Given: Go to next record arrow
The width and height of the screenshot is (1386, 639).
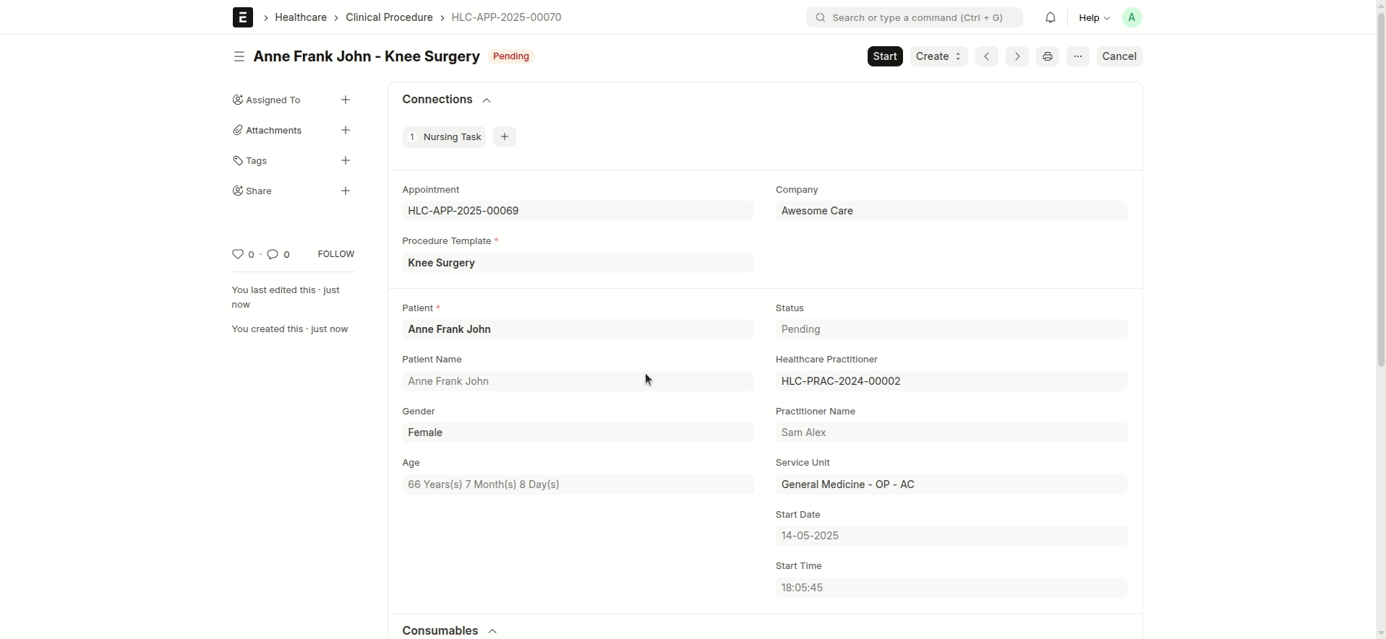Looking at the screenshot, I should tap(1017, 56).
